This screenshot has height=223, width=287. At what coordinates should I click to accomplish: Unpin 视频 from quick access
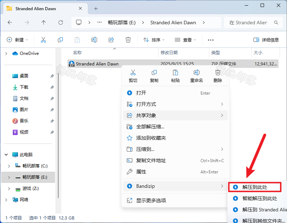(52, 132)
